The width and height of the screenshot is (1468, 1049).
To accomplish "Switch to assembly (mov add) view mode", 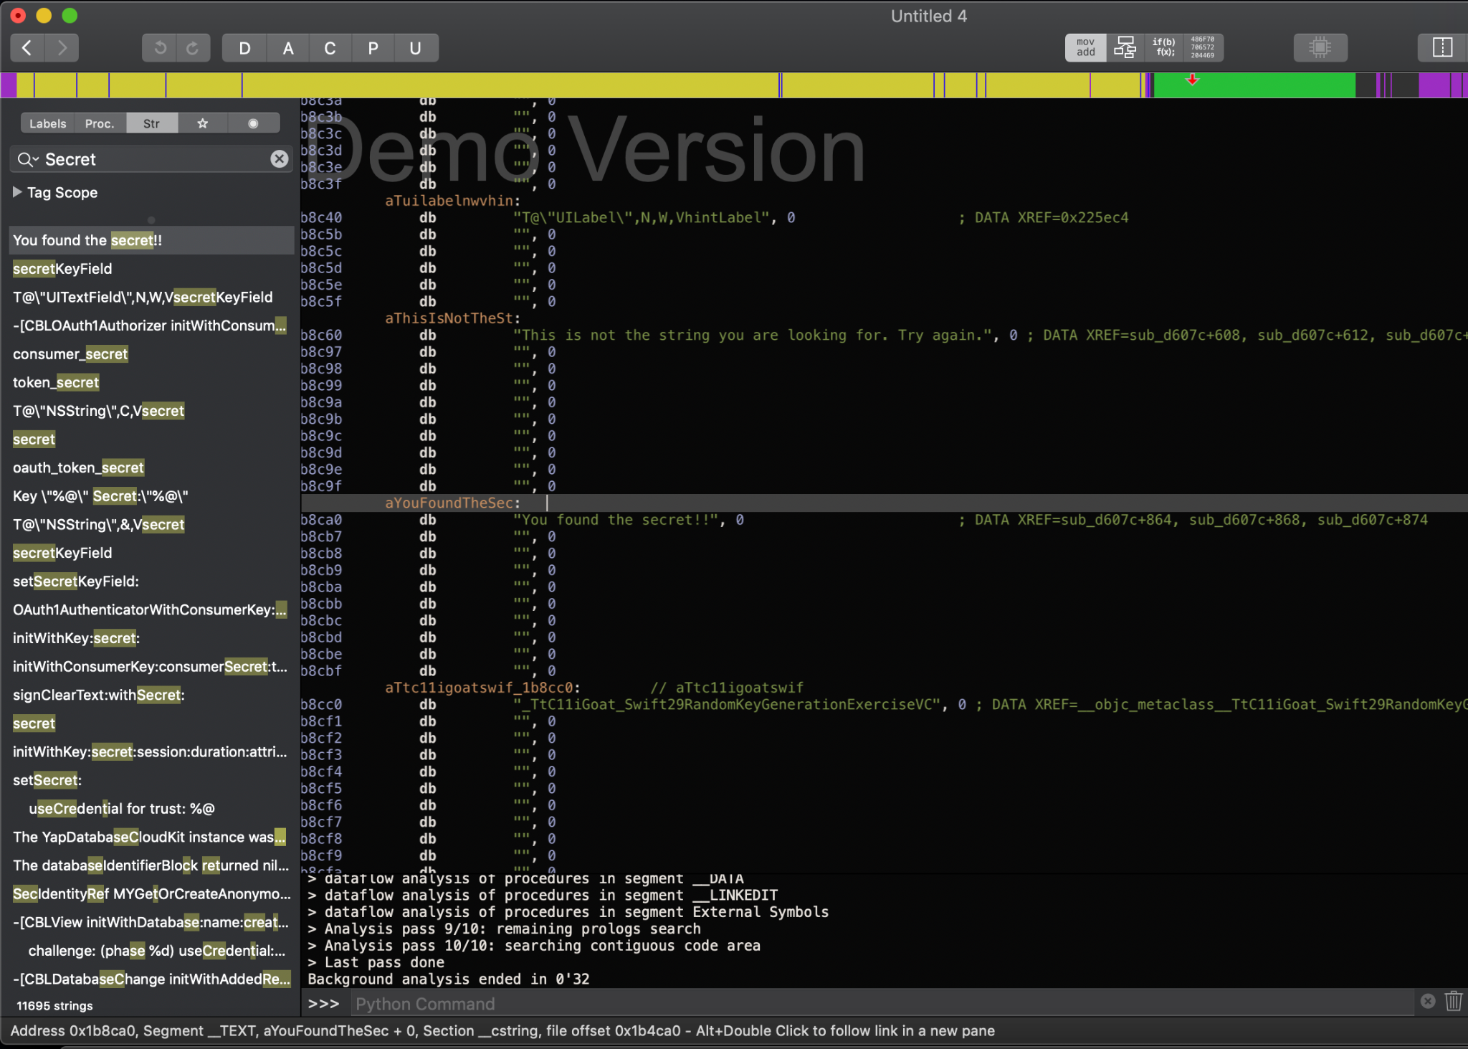I will (1085, 48).
